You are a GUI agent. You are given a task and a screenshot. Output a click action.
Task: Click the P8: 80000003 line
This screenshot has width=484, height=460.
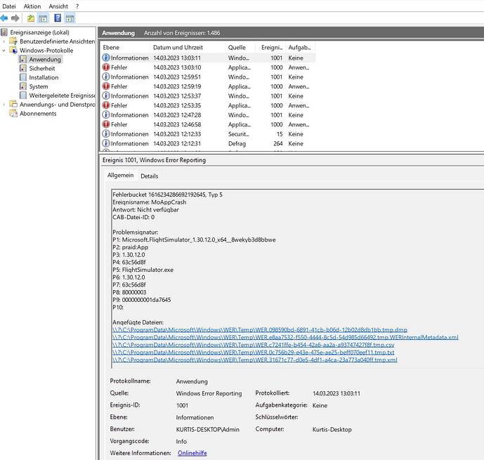tap(129, 292)
